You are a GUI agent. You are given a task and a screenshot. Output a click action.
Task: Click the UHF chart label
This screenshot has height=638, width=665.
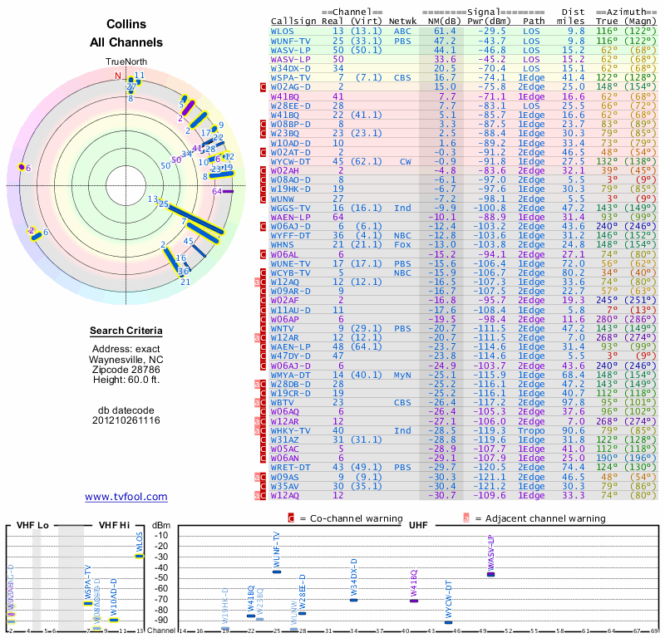(418, 525)
